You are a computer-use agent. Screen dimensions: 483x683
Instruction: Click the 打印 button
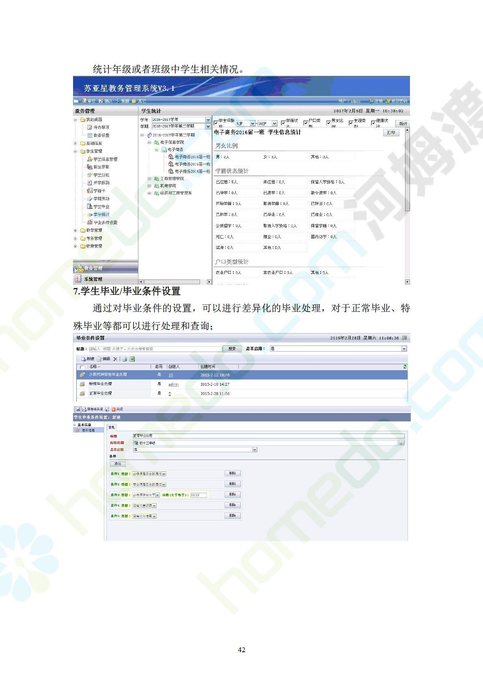click(x=391, y=133)
